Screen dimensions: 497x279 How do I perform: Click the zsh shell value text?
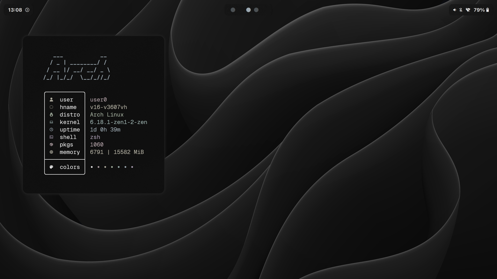(95, 137)
